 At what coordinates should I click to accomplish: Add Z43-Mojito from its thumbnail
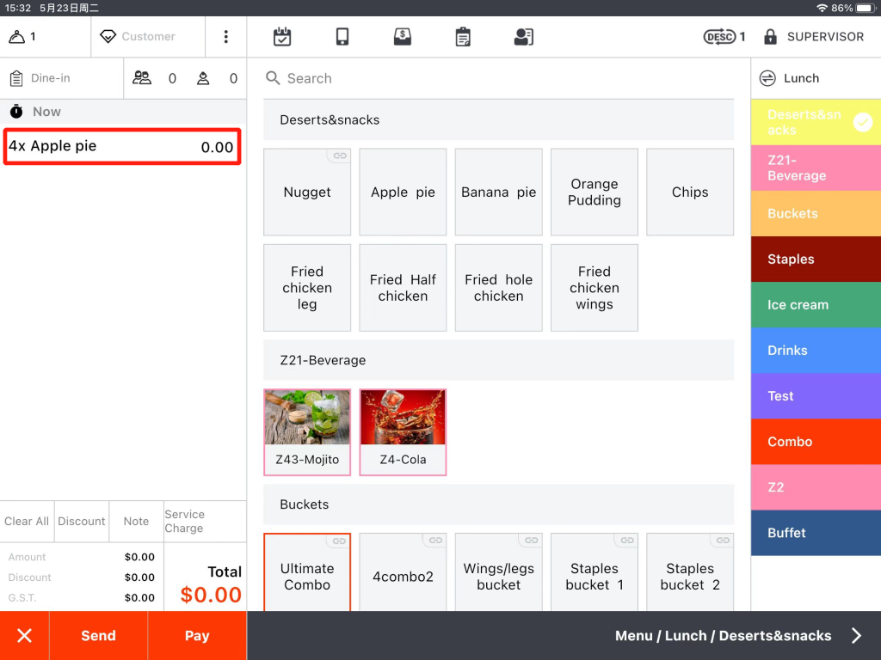307,418
